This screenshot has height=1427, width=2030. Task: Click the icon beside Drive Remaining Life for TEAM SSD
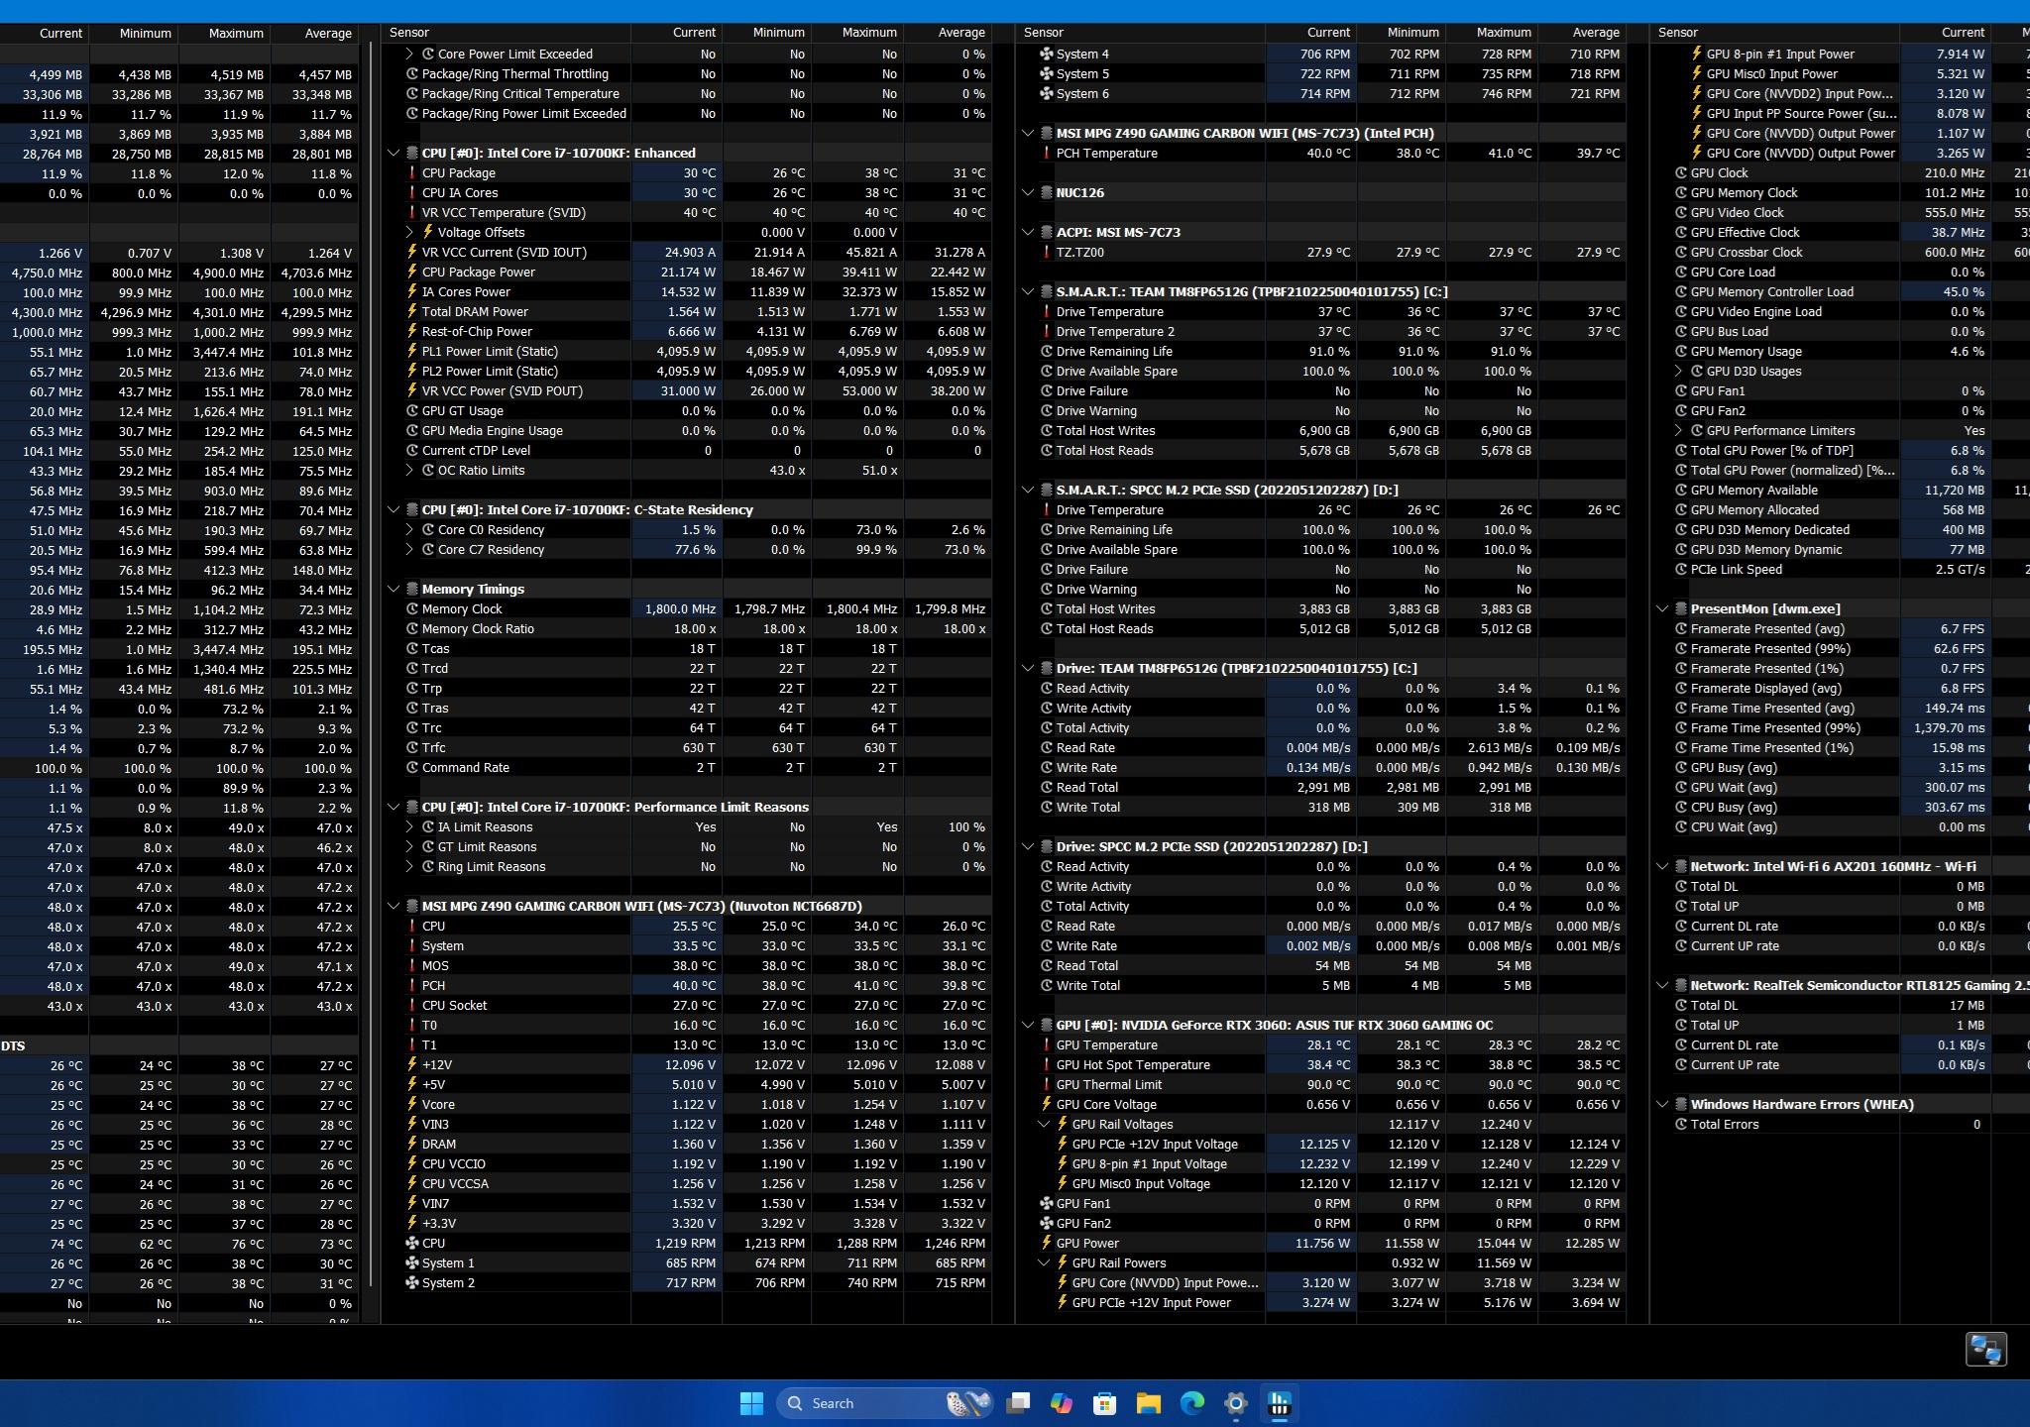pyautogui.click(x=1047, y=351)
